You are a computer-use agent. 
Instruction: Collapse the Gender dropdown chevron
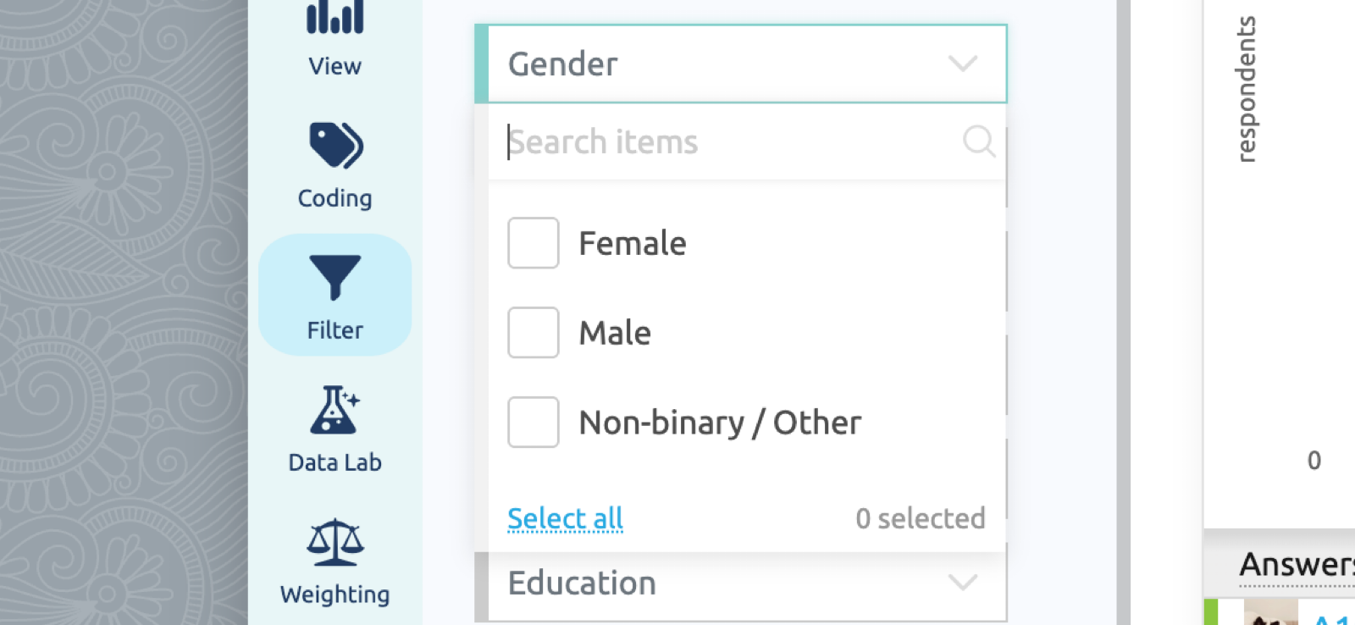(963, 64)
